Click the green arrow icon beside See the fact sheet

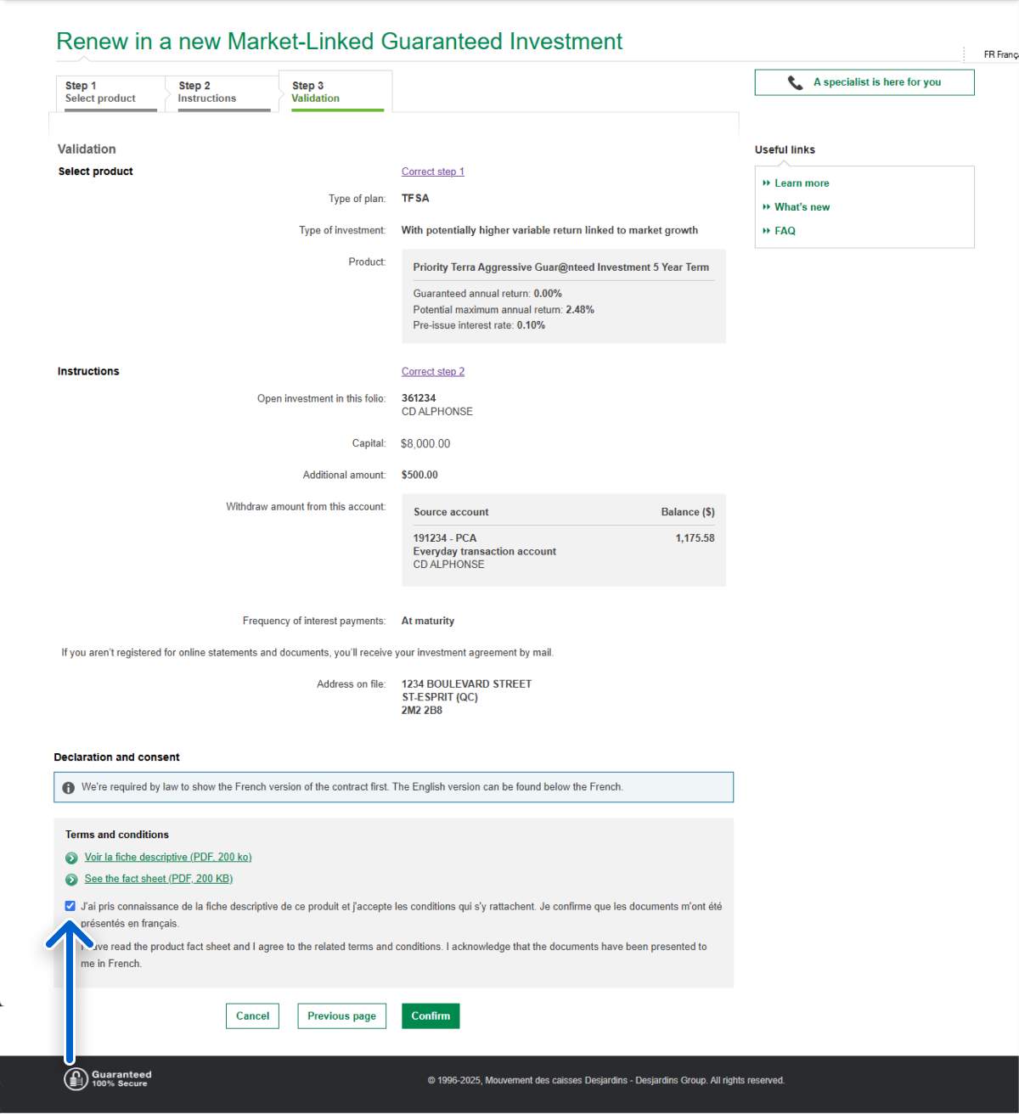click(x=71, y=880)
